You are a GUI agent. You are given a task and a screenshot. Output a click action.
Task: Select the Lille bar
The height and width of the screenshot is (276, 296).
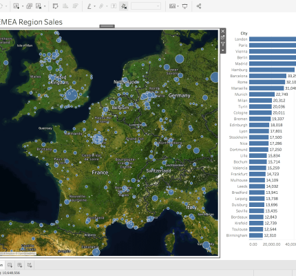(x=258, y=156)
